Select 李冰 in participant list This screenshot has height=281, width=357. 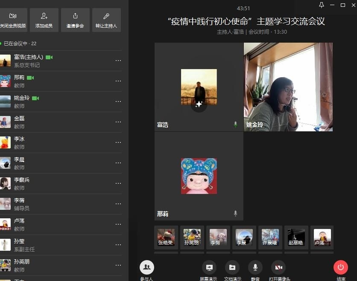coord(61,142)
